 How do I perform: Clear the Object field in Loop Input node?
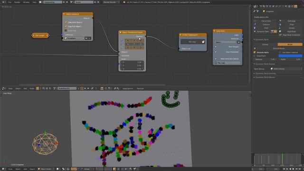point(239,42)
